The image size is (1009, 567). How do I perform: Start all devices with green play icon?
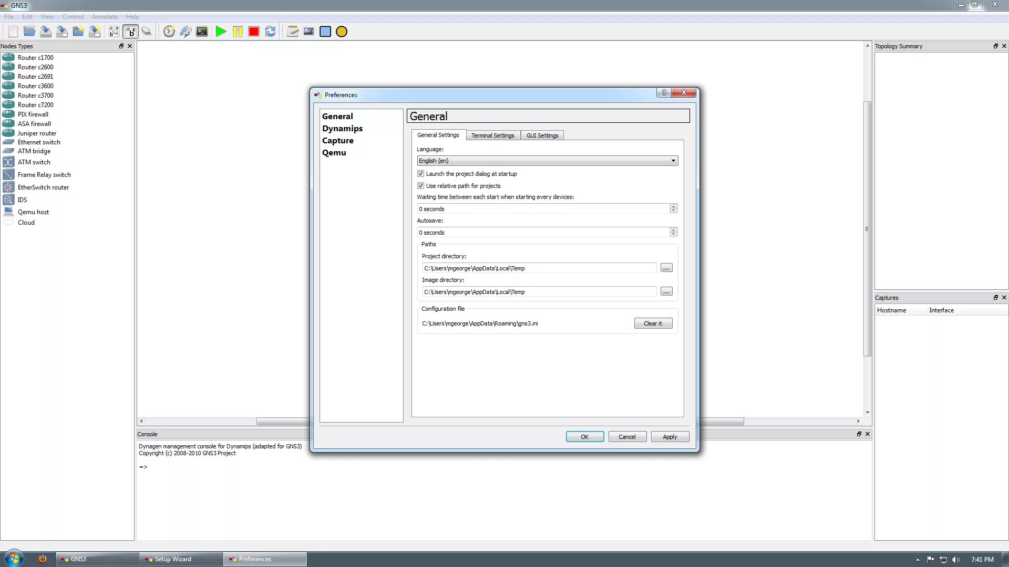tap(221, 31)
